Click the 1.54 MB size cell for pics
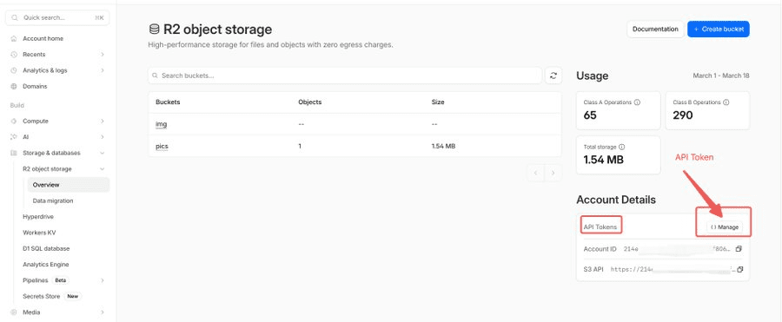The height and width of the screenshot is (322, 782). pos(443,147)
